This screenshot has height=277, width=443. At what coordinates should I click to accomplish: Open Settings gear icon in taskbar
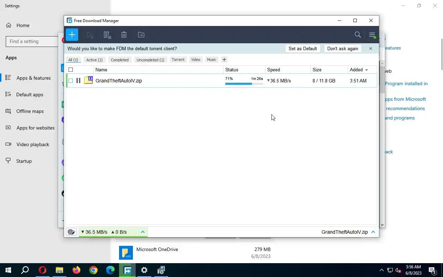click(x=144, y=270)
